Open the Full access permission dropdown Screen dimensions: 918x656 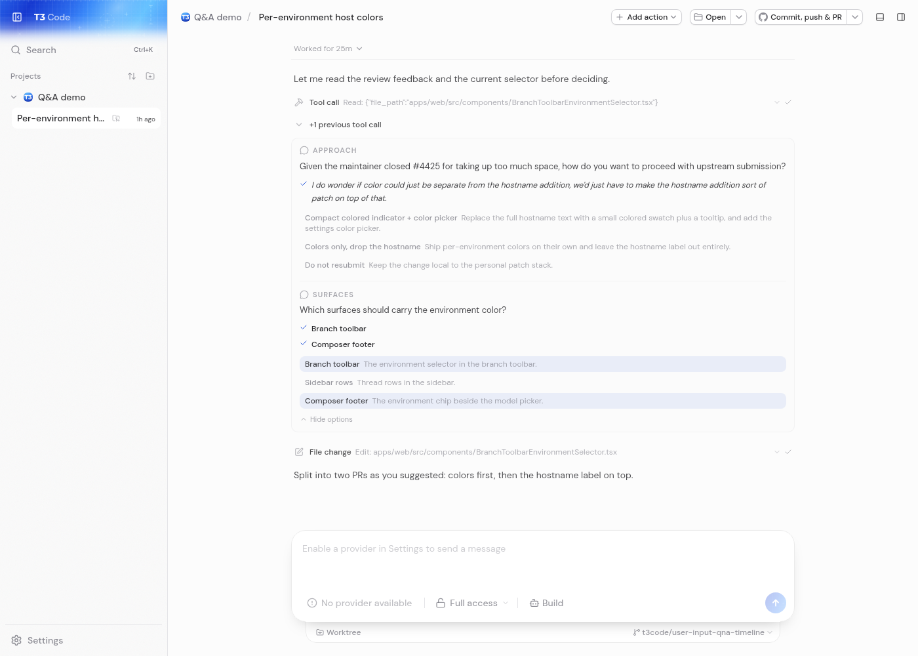point(473,603)
